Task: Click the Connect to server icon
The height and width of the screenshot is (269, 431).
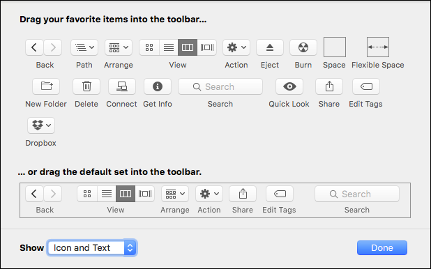Action: (x=122, y=86)
